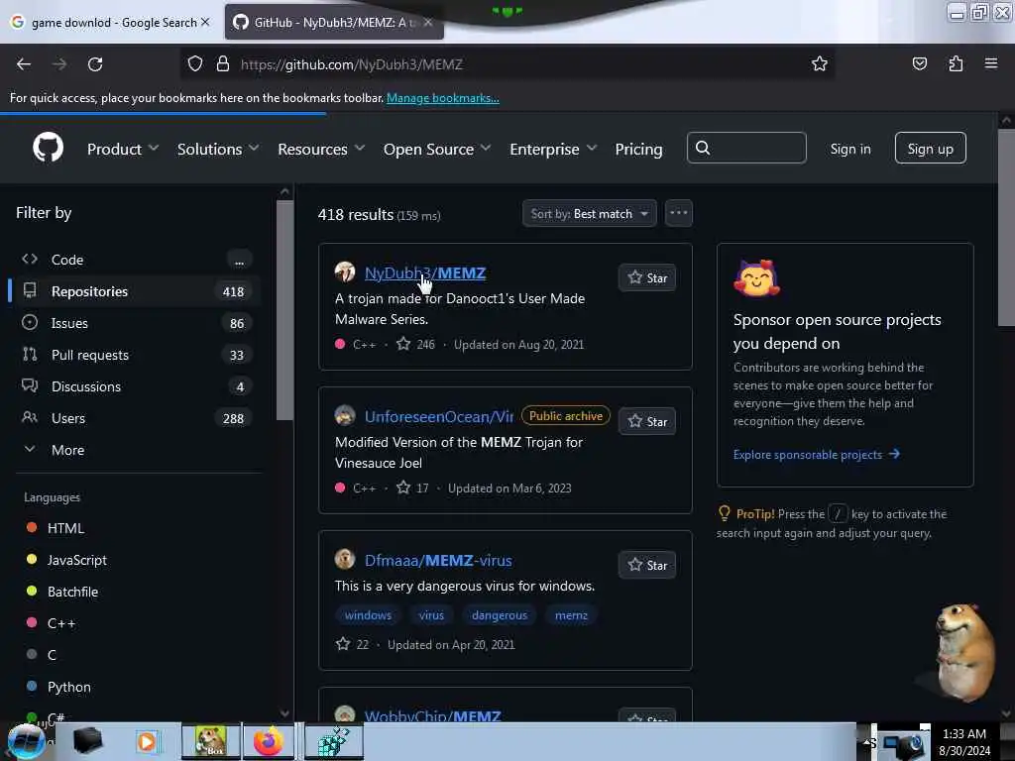The image size is (1015, 761).
Task: Reload the page with refresh icon
Action: click(95, 64)
